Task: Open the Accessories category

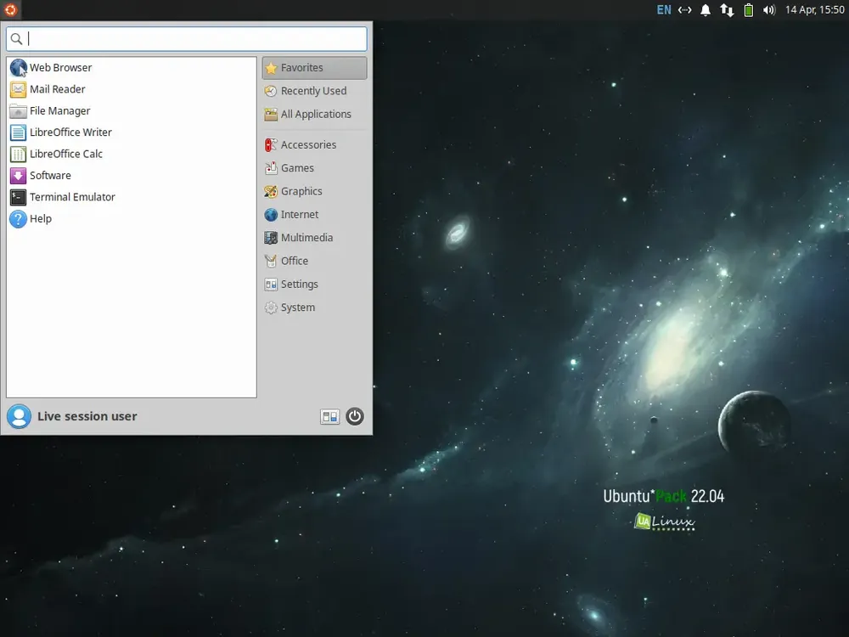Action: [x=315, y=145]
